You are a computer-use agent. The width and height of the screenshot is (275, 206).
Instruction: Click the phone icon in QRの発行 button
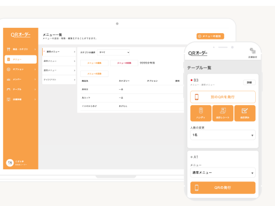pyautogui.click(x=197, y=188)
